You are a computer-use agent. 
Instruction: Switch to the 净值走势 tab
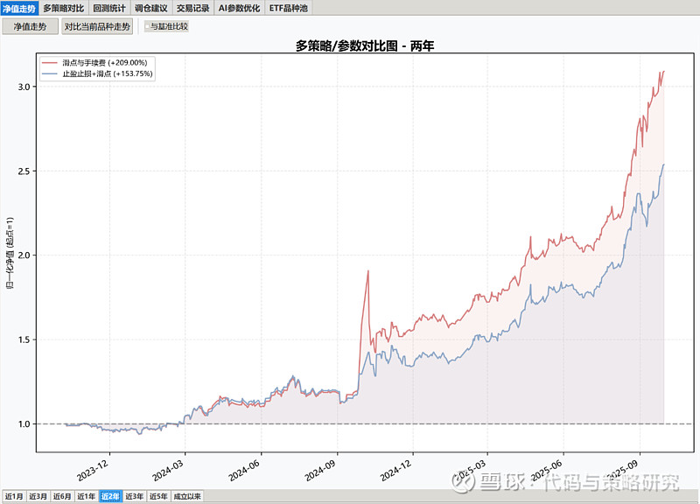click(x=19, y=8)
